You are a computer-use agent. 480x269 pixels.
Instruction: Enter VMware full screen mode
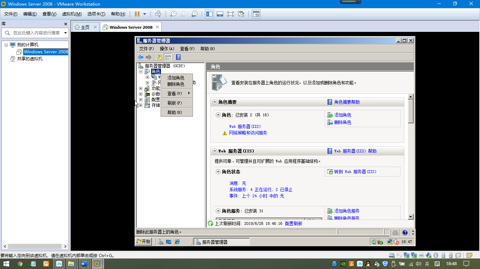click(x=231, y=14)
